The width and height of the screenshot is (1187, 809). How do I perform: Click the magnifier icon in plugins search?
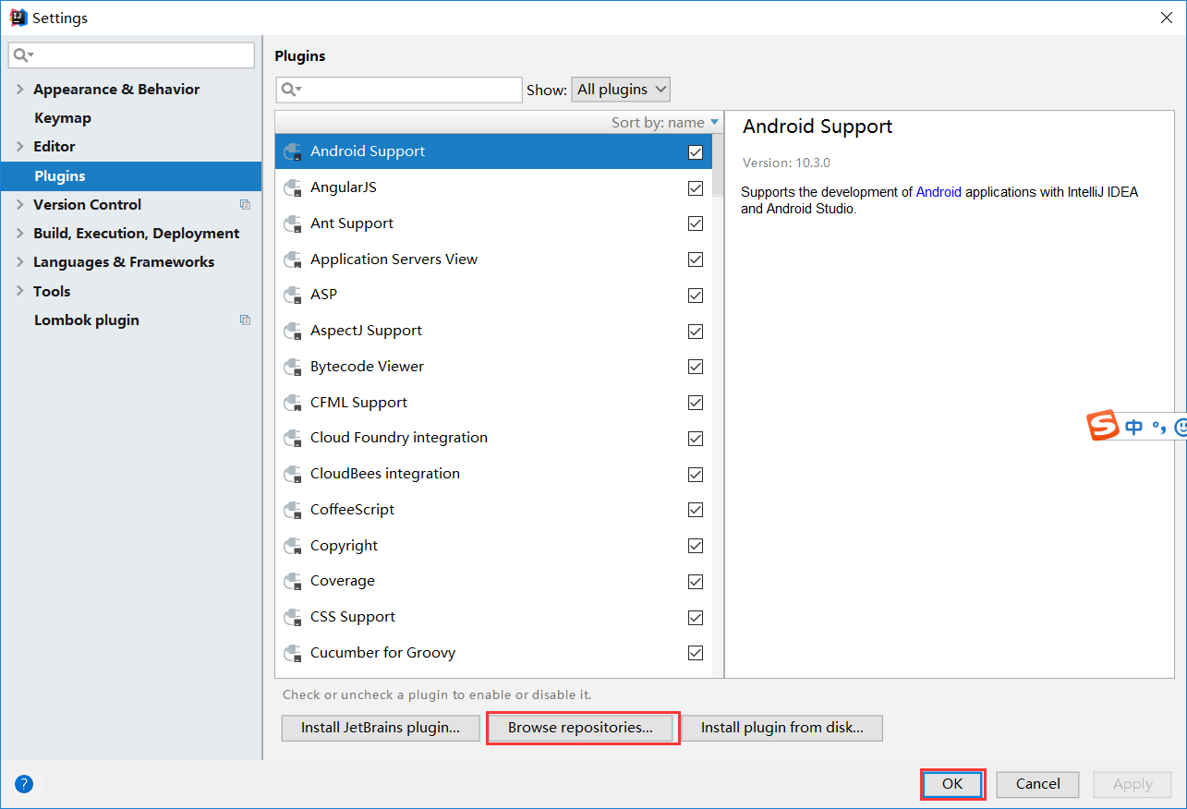point(290,90)
